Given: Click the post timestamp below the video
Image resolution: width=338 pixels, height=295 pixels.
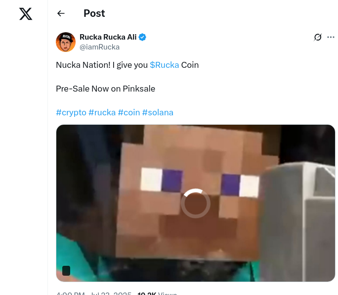Looking at the screenshot, I should [x=93, y=294].
